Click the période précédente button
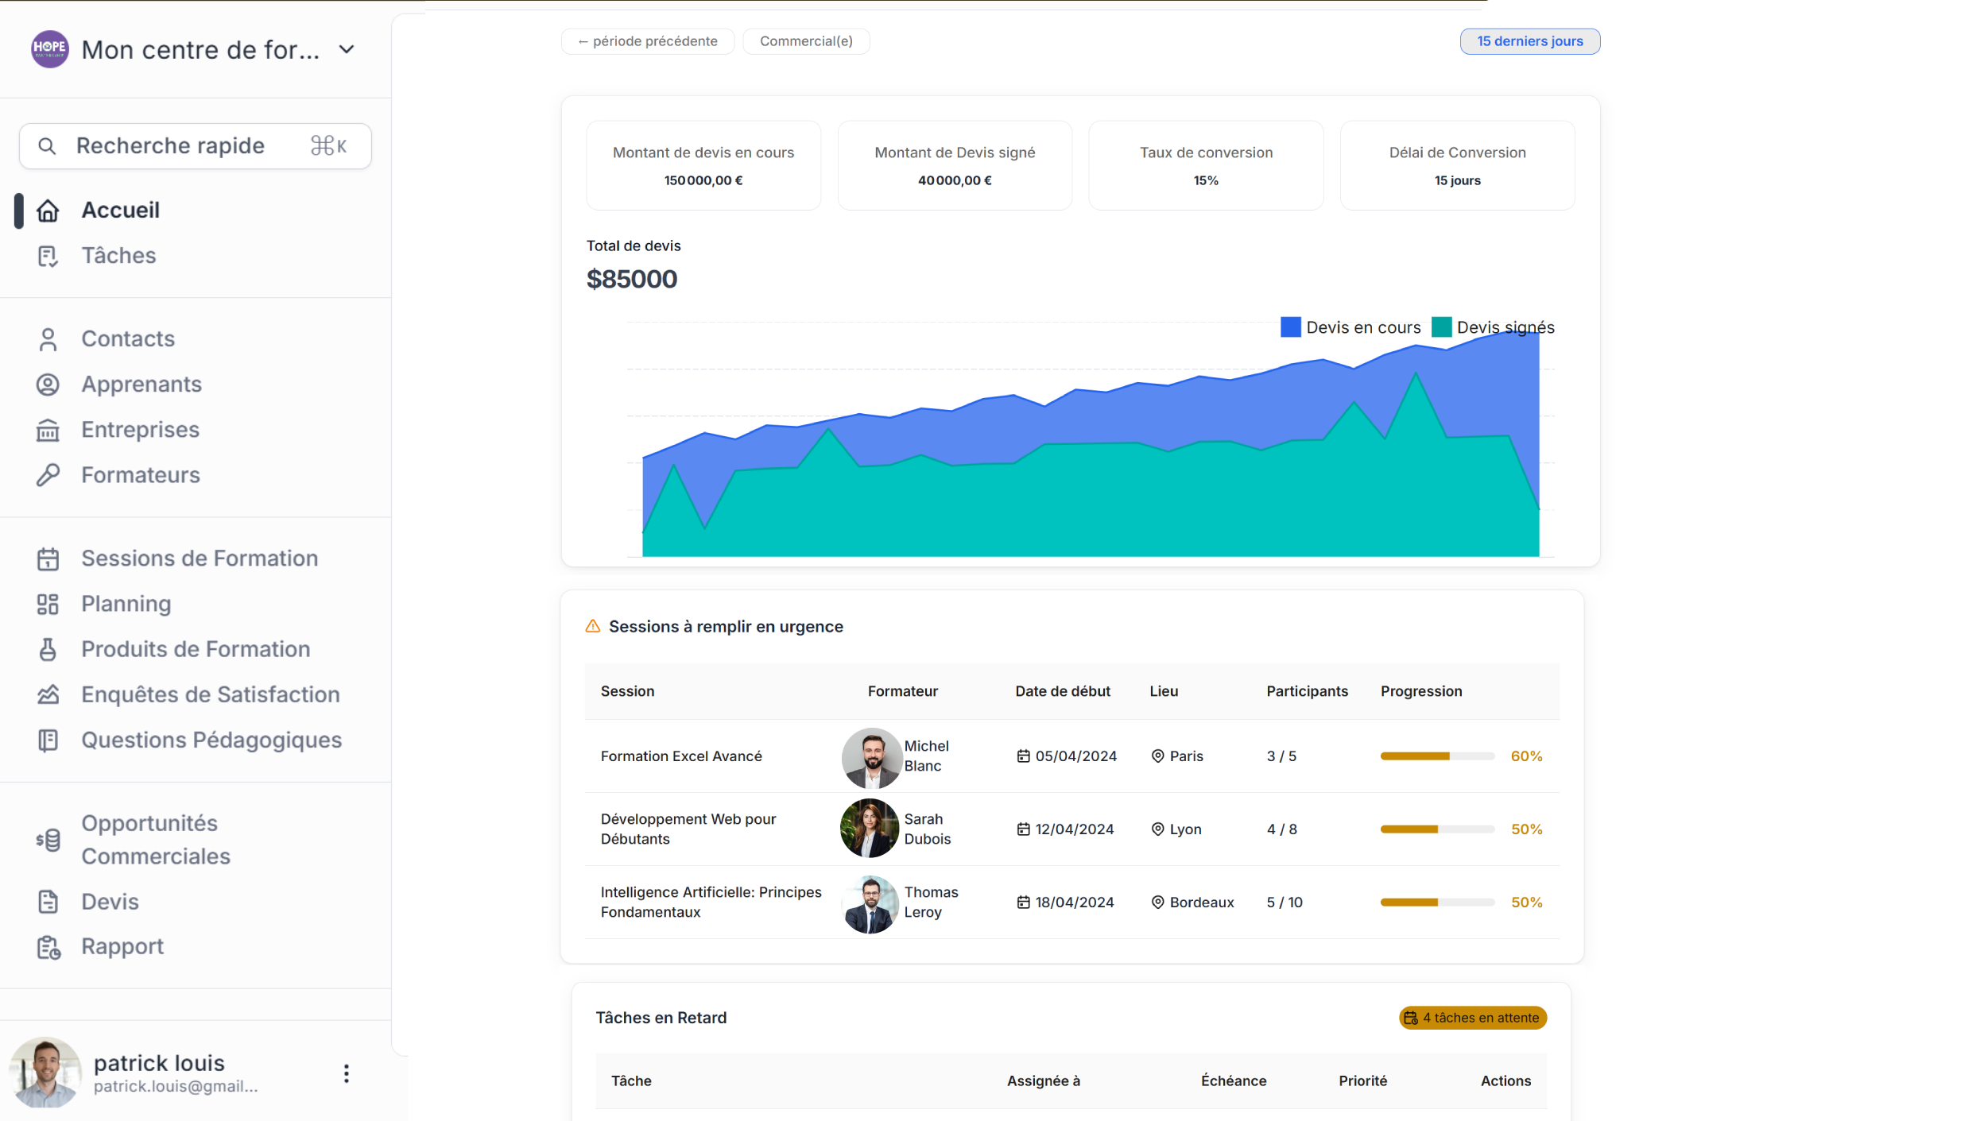The height and width of the screenshot is (1121, 1984). pos(647,41)
